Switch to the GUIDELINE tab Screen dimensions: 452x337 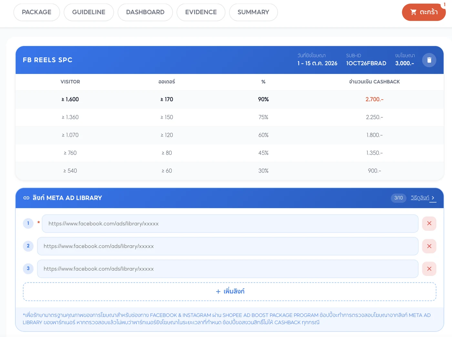click(x=89, y=12)
